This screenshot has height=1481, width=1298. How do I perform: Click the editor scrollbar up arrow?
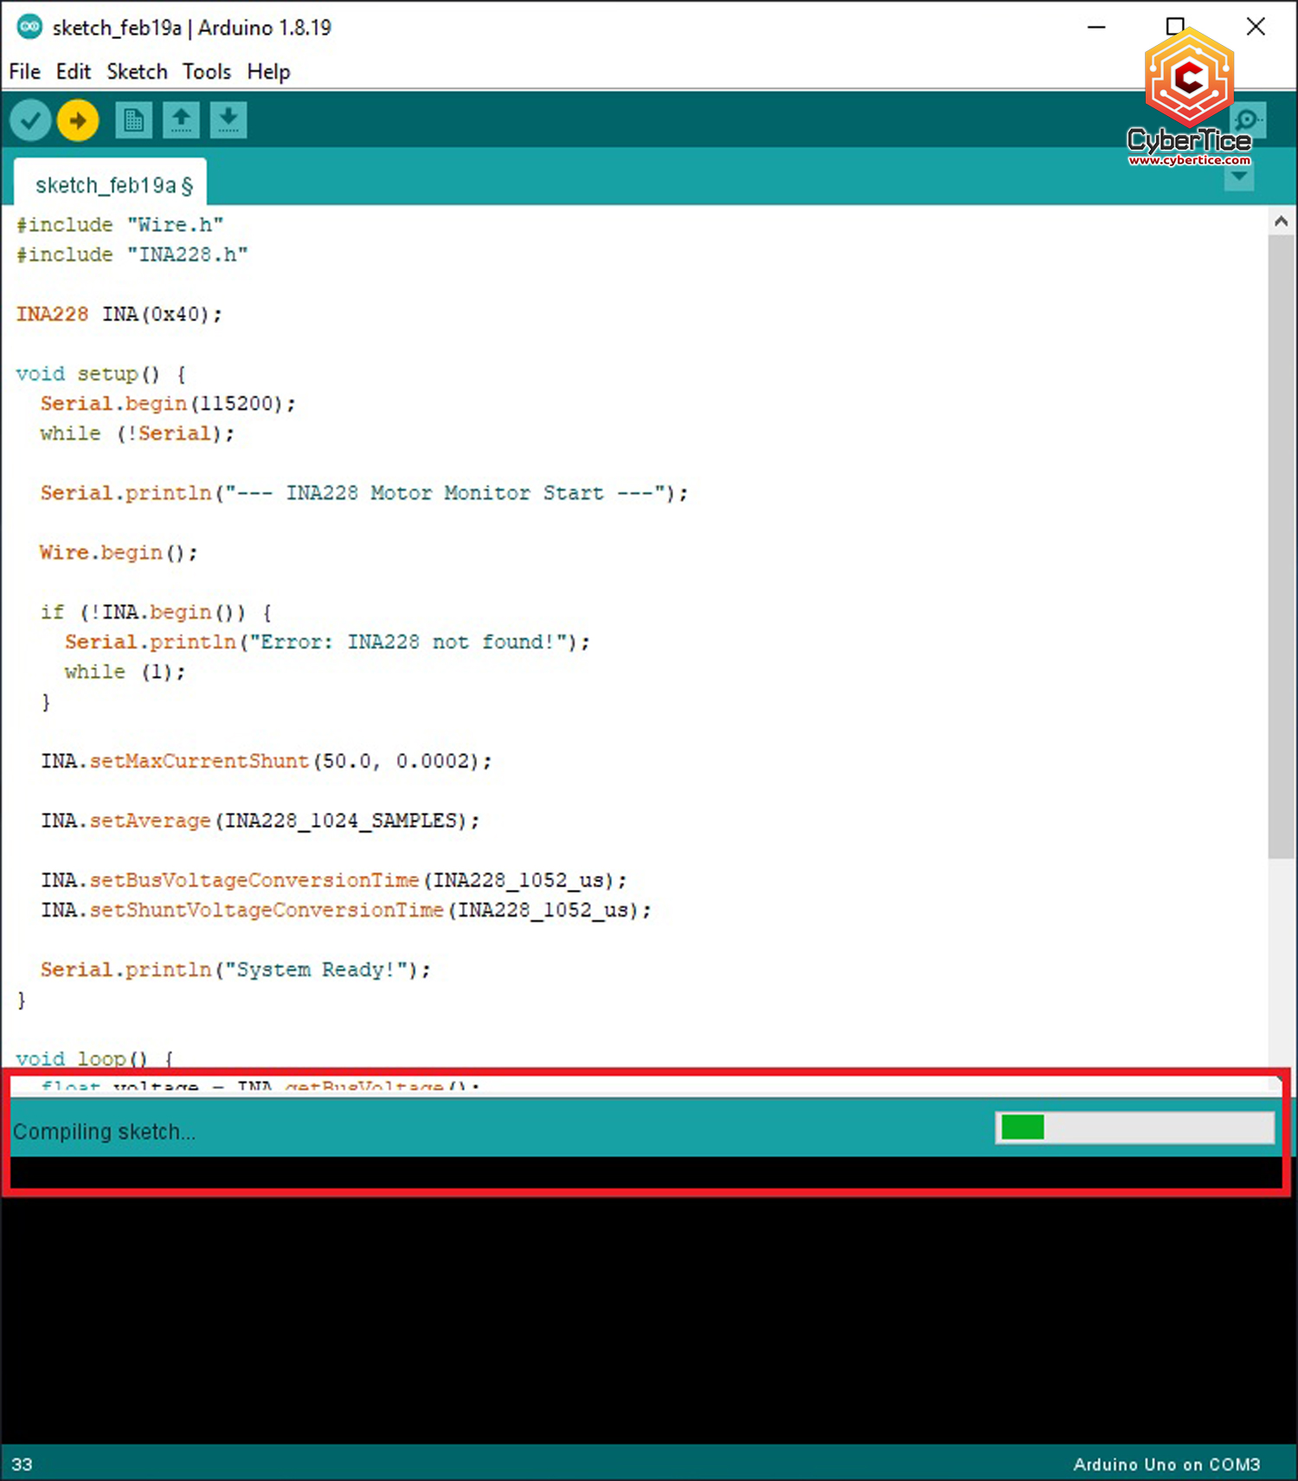(1282, 222)
